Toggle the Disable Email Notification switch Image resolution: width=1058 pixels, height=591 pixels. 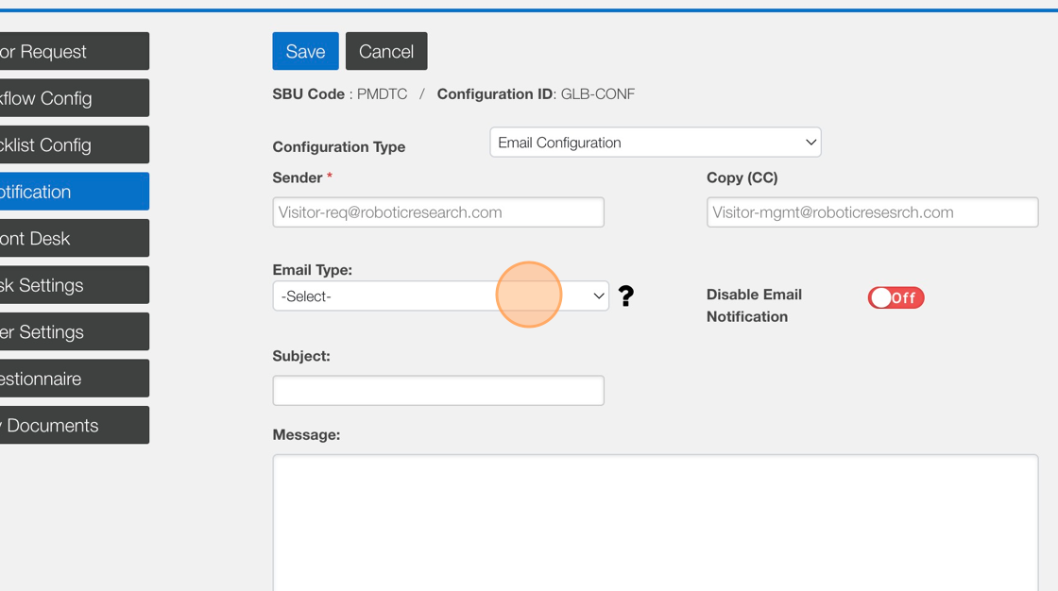[x=896, y=298]
